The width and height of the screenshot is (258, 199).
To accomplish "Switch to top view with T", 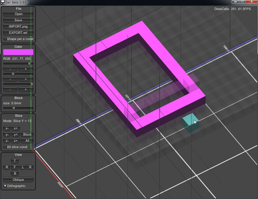I will (15, 161).
